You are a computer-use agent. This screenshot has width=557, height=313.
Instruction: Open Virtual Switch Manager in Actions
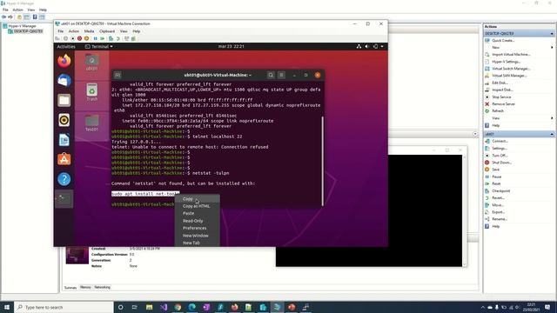(511, 69)
